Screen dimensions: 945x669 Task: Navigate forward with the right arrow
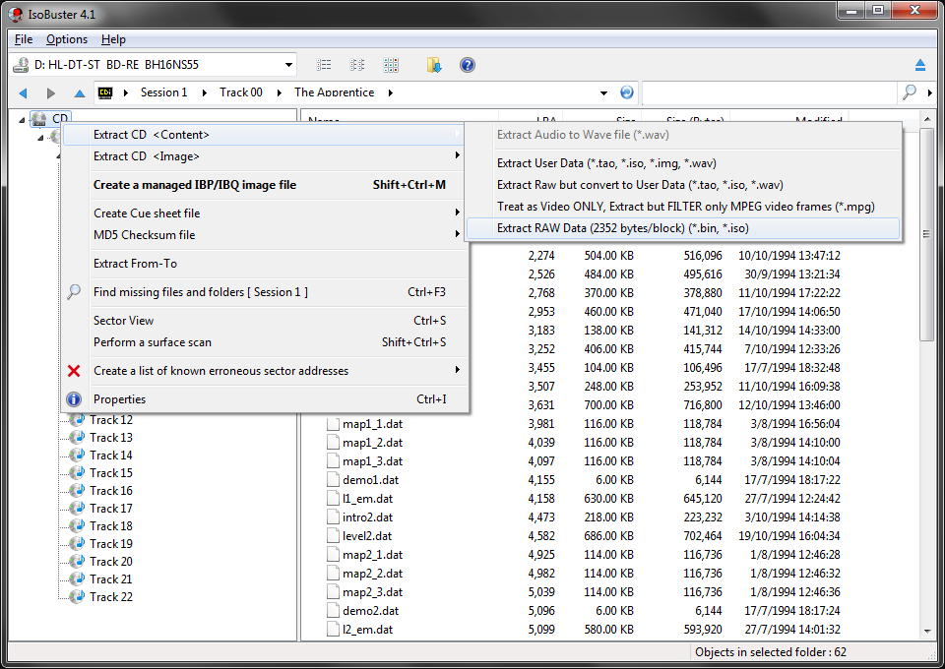coord(51,92)
